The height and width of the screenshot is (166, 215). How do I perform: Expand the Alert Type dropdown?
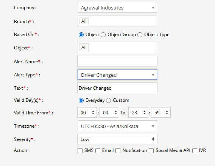click(x=117, y=74)
